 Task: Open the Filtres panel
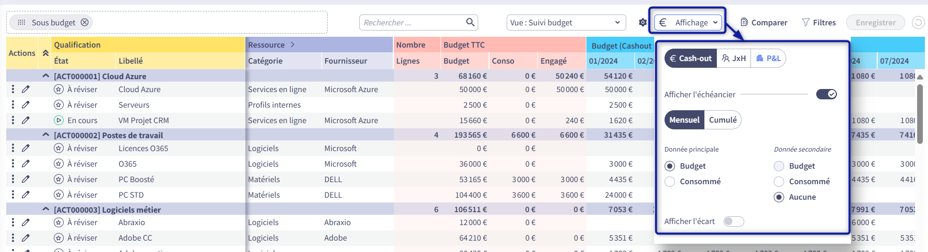coord(819,22)
